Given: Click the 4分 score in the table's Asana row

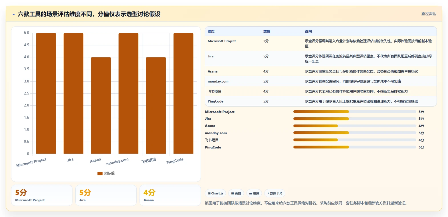Looking at the screenshot, I should point(266,71).
